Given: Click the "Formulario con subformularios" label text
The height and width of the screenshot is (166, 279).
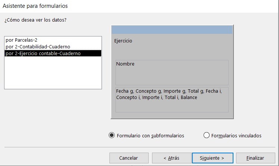Looking at the screenshot, I should point(151,136).
